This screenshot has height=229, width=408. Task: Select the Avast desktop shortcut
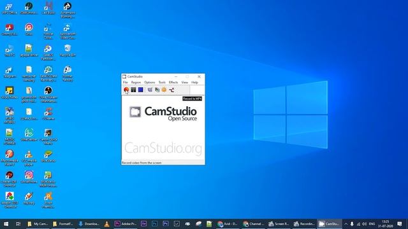coord(48,200)
